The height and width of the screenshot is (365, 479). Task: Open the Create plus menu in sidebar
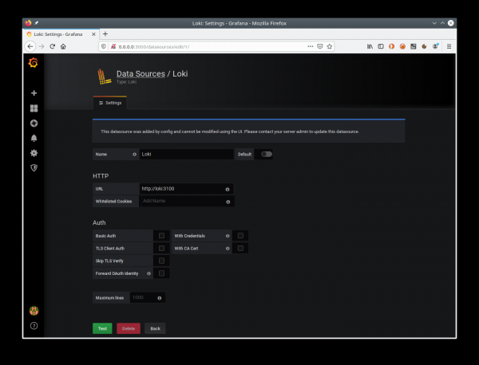(34, 93)
